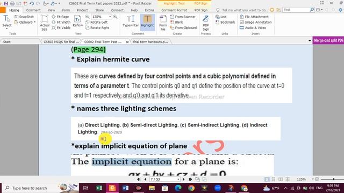
Task: Click Fit Visible option
Action: [61, 28]
